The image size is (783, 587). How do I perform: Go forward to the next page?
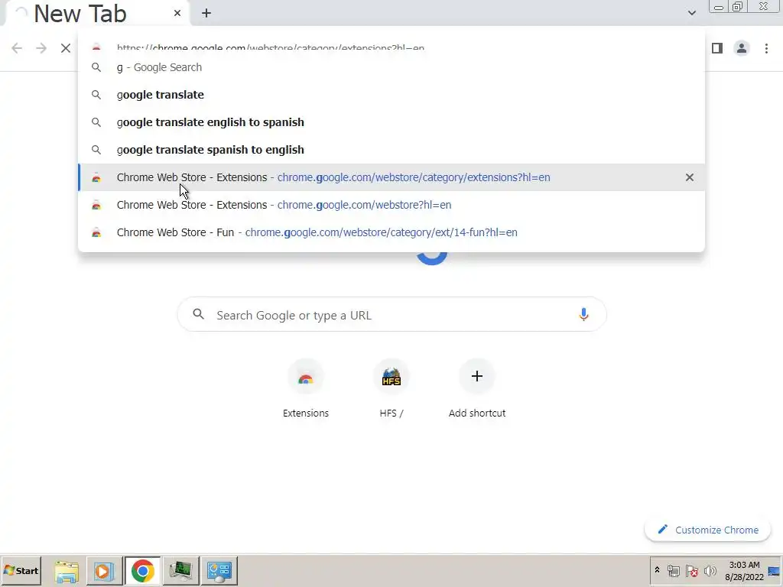pyautogui.click(x=41, y=48)
